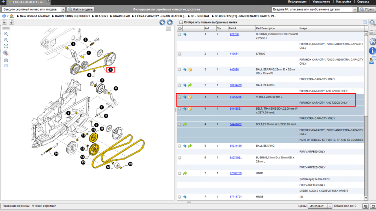Screen dimensions: 376x211
Task: Open the 'Настройки' menu
Action: tap(344, 2)
